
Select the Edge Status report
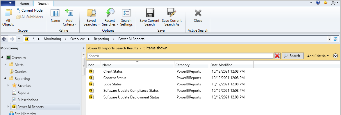(113, 84)
